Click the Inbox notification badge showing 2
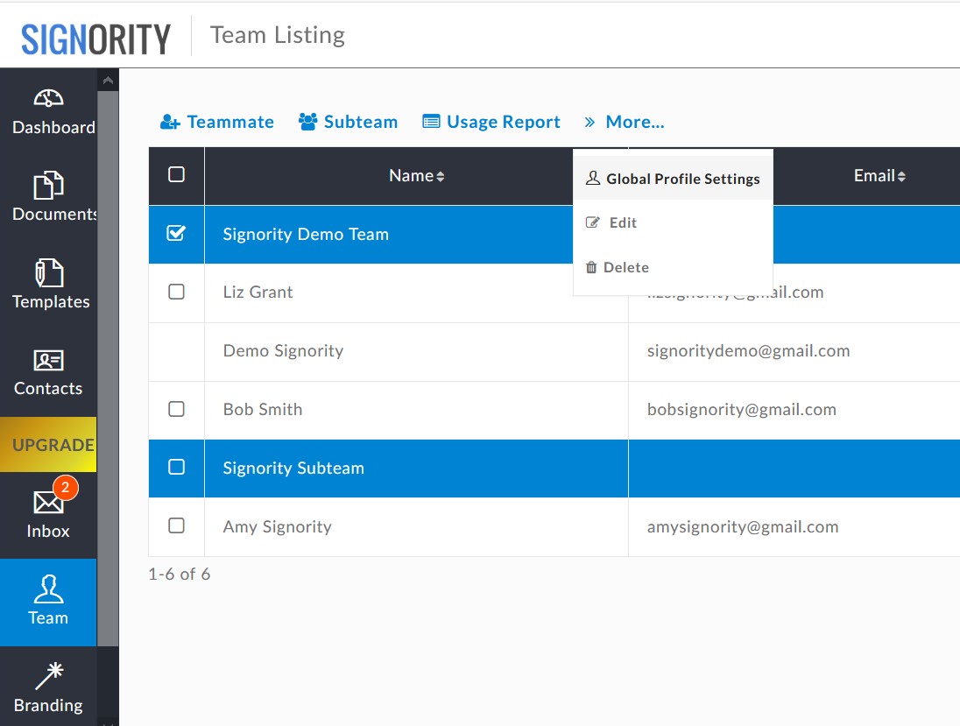Image resolution: width=960 pixels, height=726 pixels. pos(66,488)
